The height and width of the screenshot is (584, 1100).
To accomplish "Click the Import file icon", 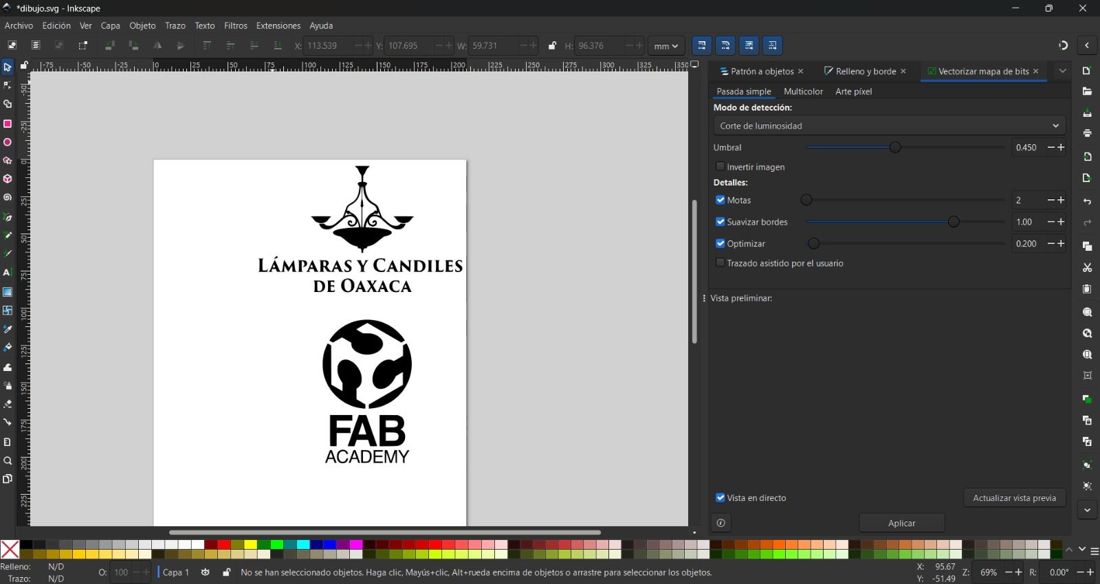I will point(1087,157).
